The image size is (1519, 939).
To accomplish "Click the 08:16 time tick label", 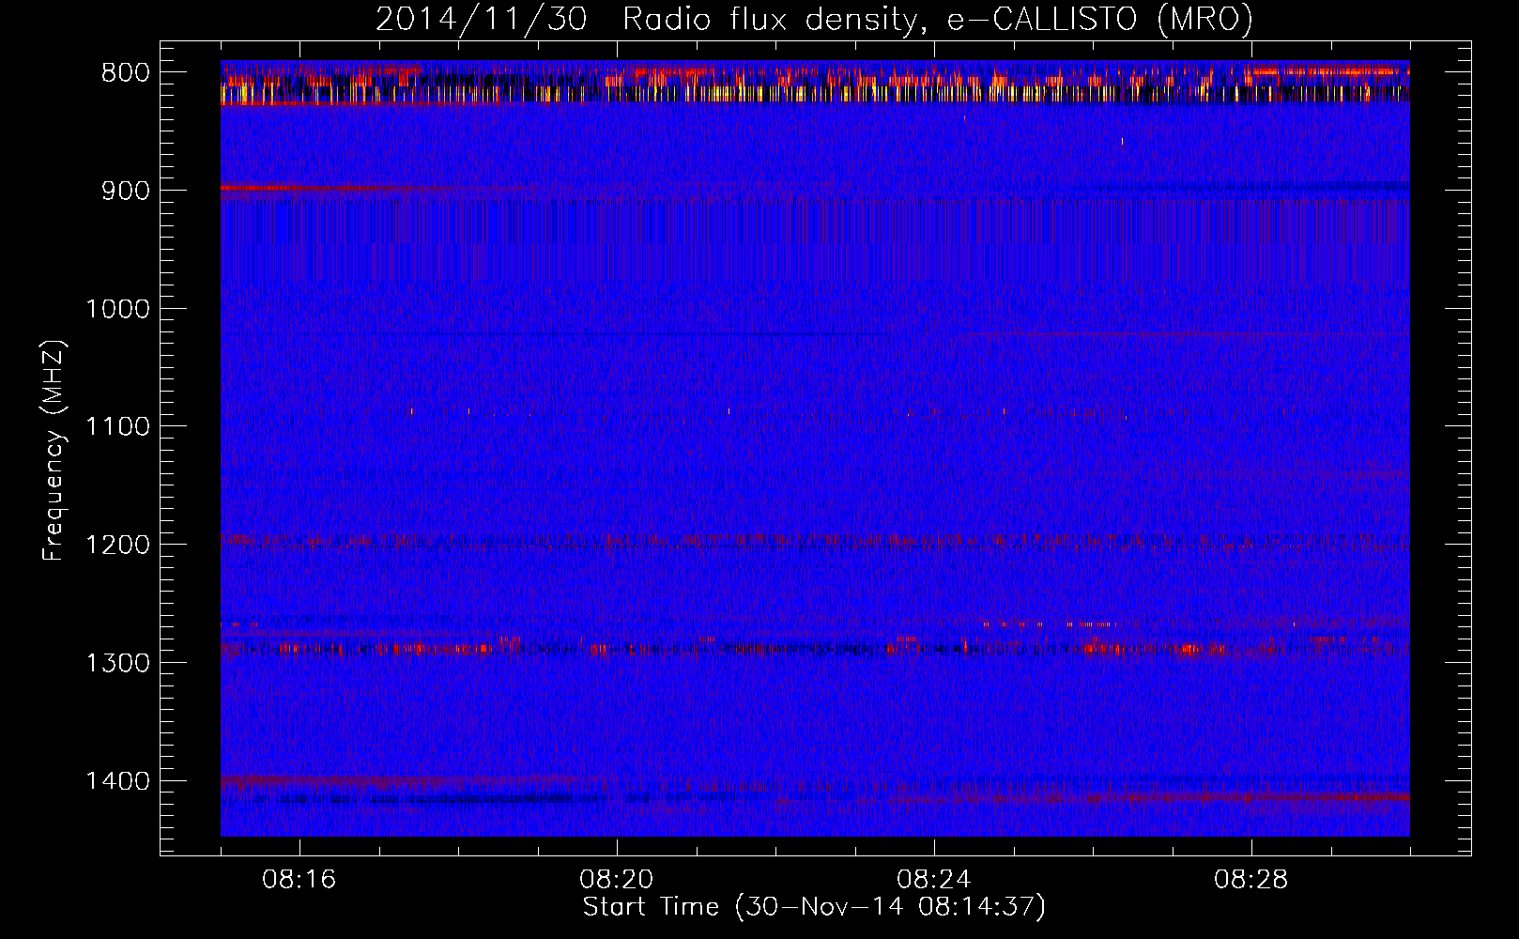I will [299, 880].
